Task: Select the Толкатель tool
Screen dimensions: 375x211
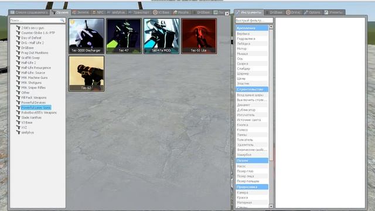Action: click(x=252, y=139)
